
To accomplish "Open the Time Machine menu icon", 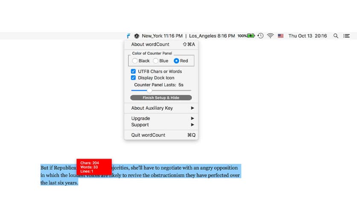I will (260, 36).
